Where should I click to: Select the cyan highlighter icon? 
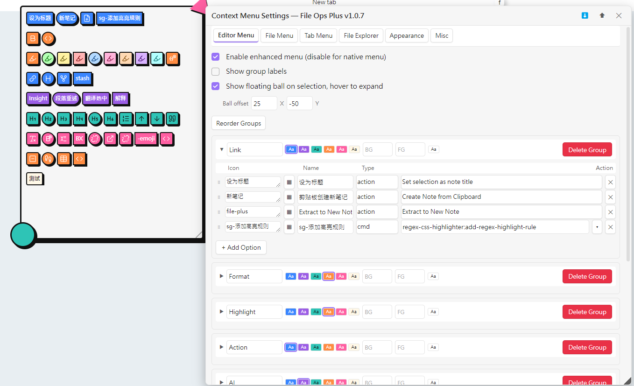(157, 58)
